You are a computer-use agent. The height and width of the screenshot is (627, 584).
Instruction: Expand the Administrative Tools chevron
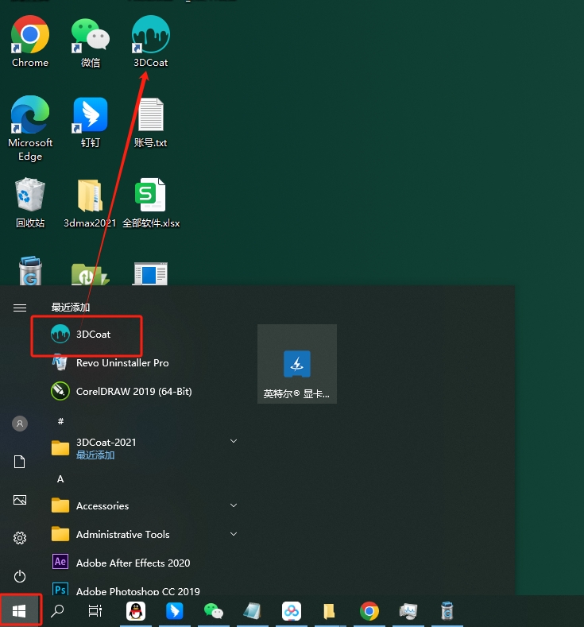[x=234, y=534]
